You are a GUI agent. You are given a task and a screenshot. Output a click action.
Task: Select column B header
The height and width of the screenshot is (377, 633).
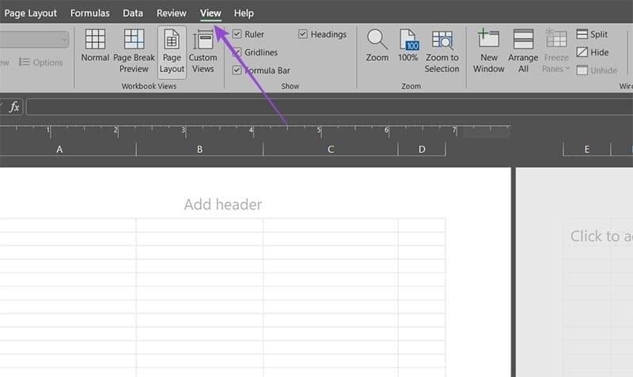(x=199, y=149)
